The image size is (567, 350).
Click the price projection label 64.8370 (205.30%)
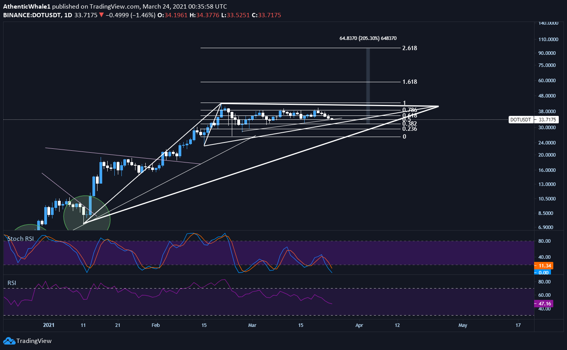coord(368,38)
